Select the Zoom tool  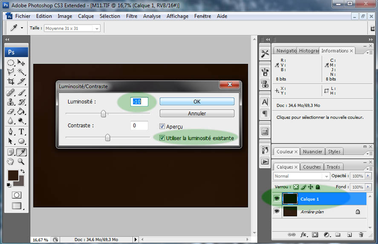pos(21,161)
